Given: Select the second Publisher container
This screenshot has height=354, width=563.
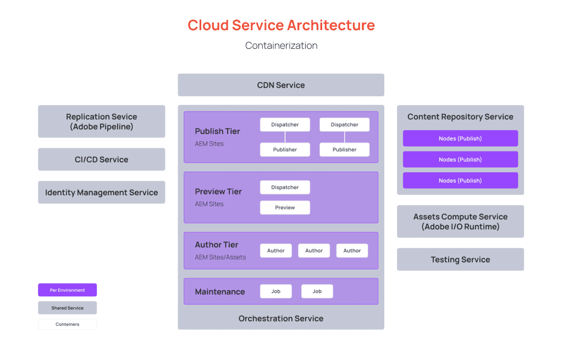Looking at the screenshot, I should pos(344,149).
